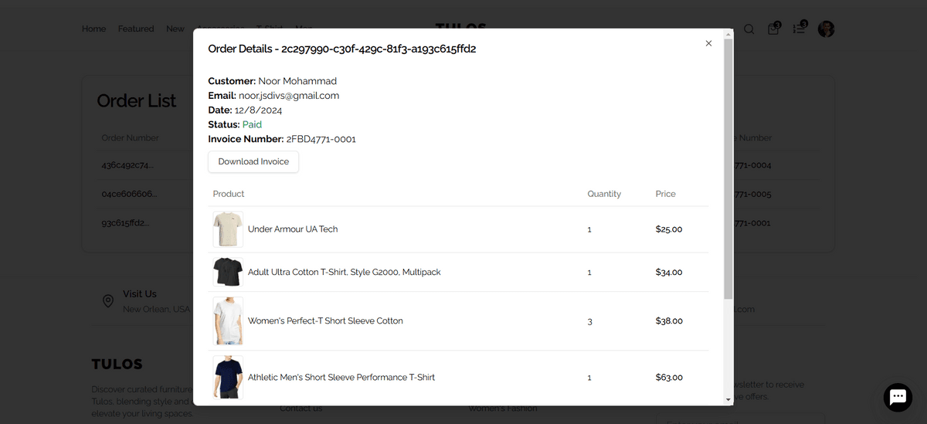Image resolution: width=927 pixels, height=424 pixels.
Task: Click the Women's Perfect-T product image
Action: (x=228, y=321)
